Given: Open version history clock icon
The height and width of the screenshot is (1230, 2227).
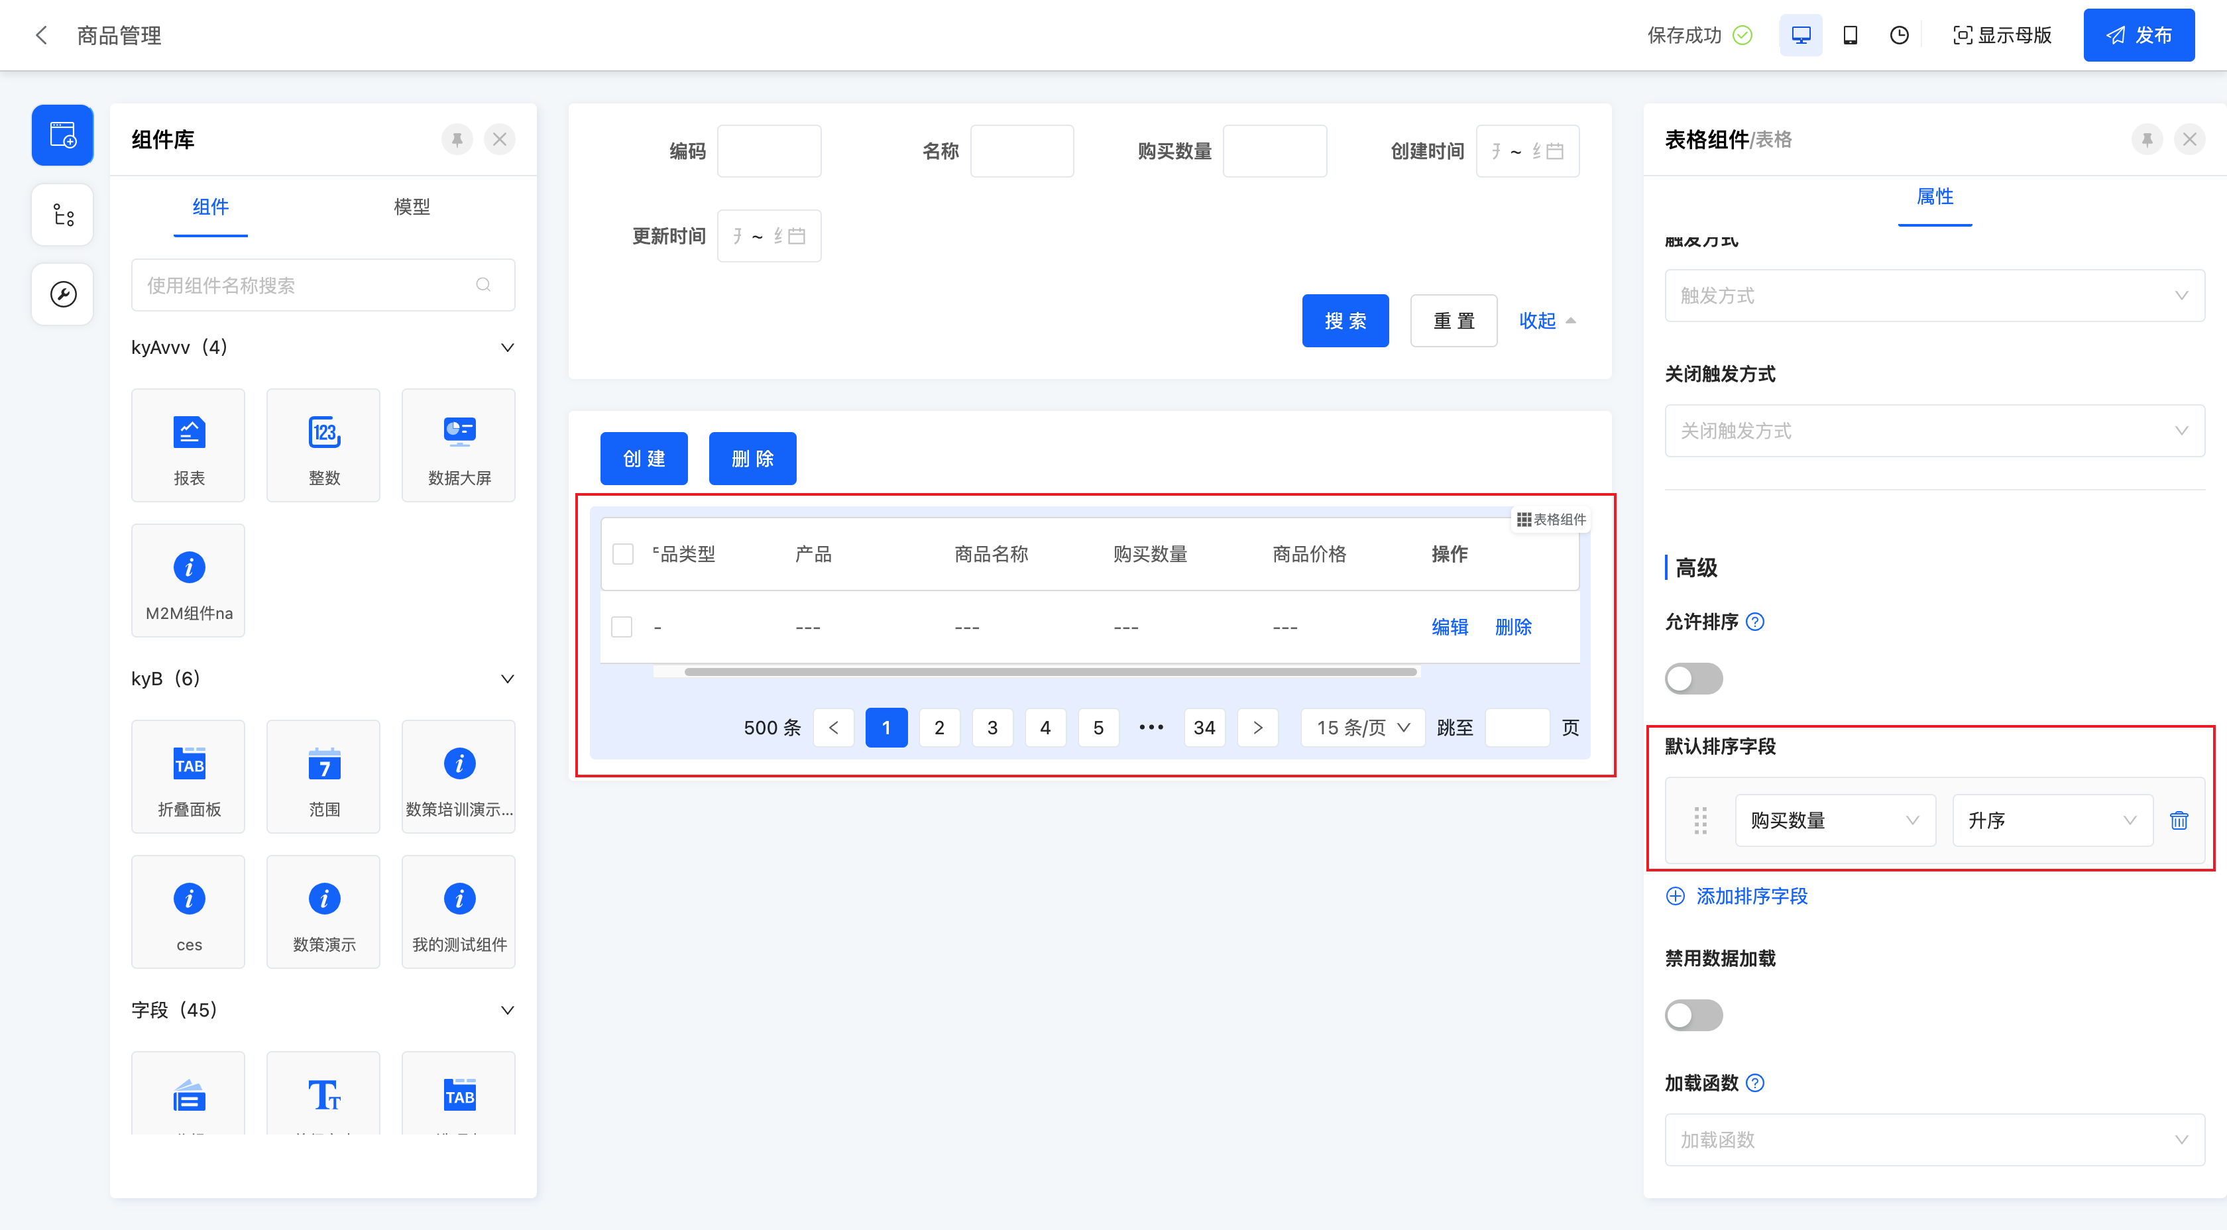Looking at the screenshot, I should tap(1900, 35).
